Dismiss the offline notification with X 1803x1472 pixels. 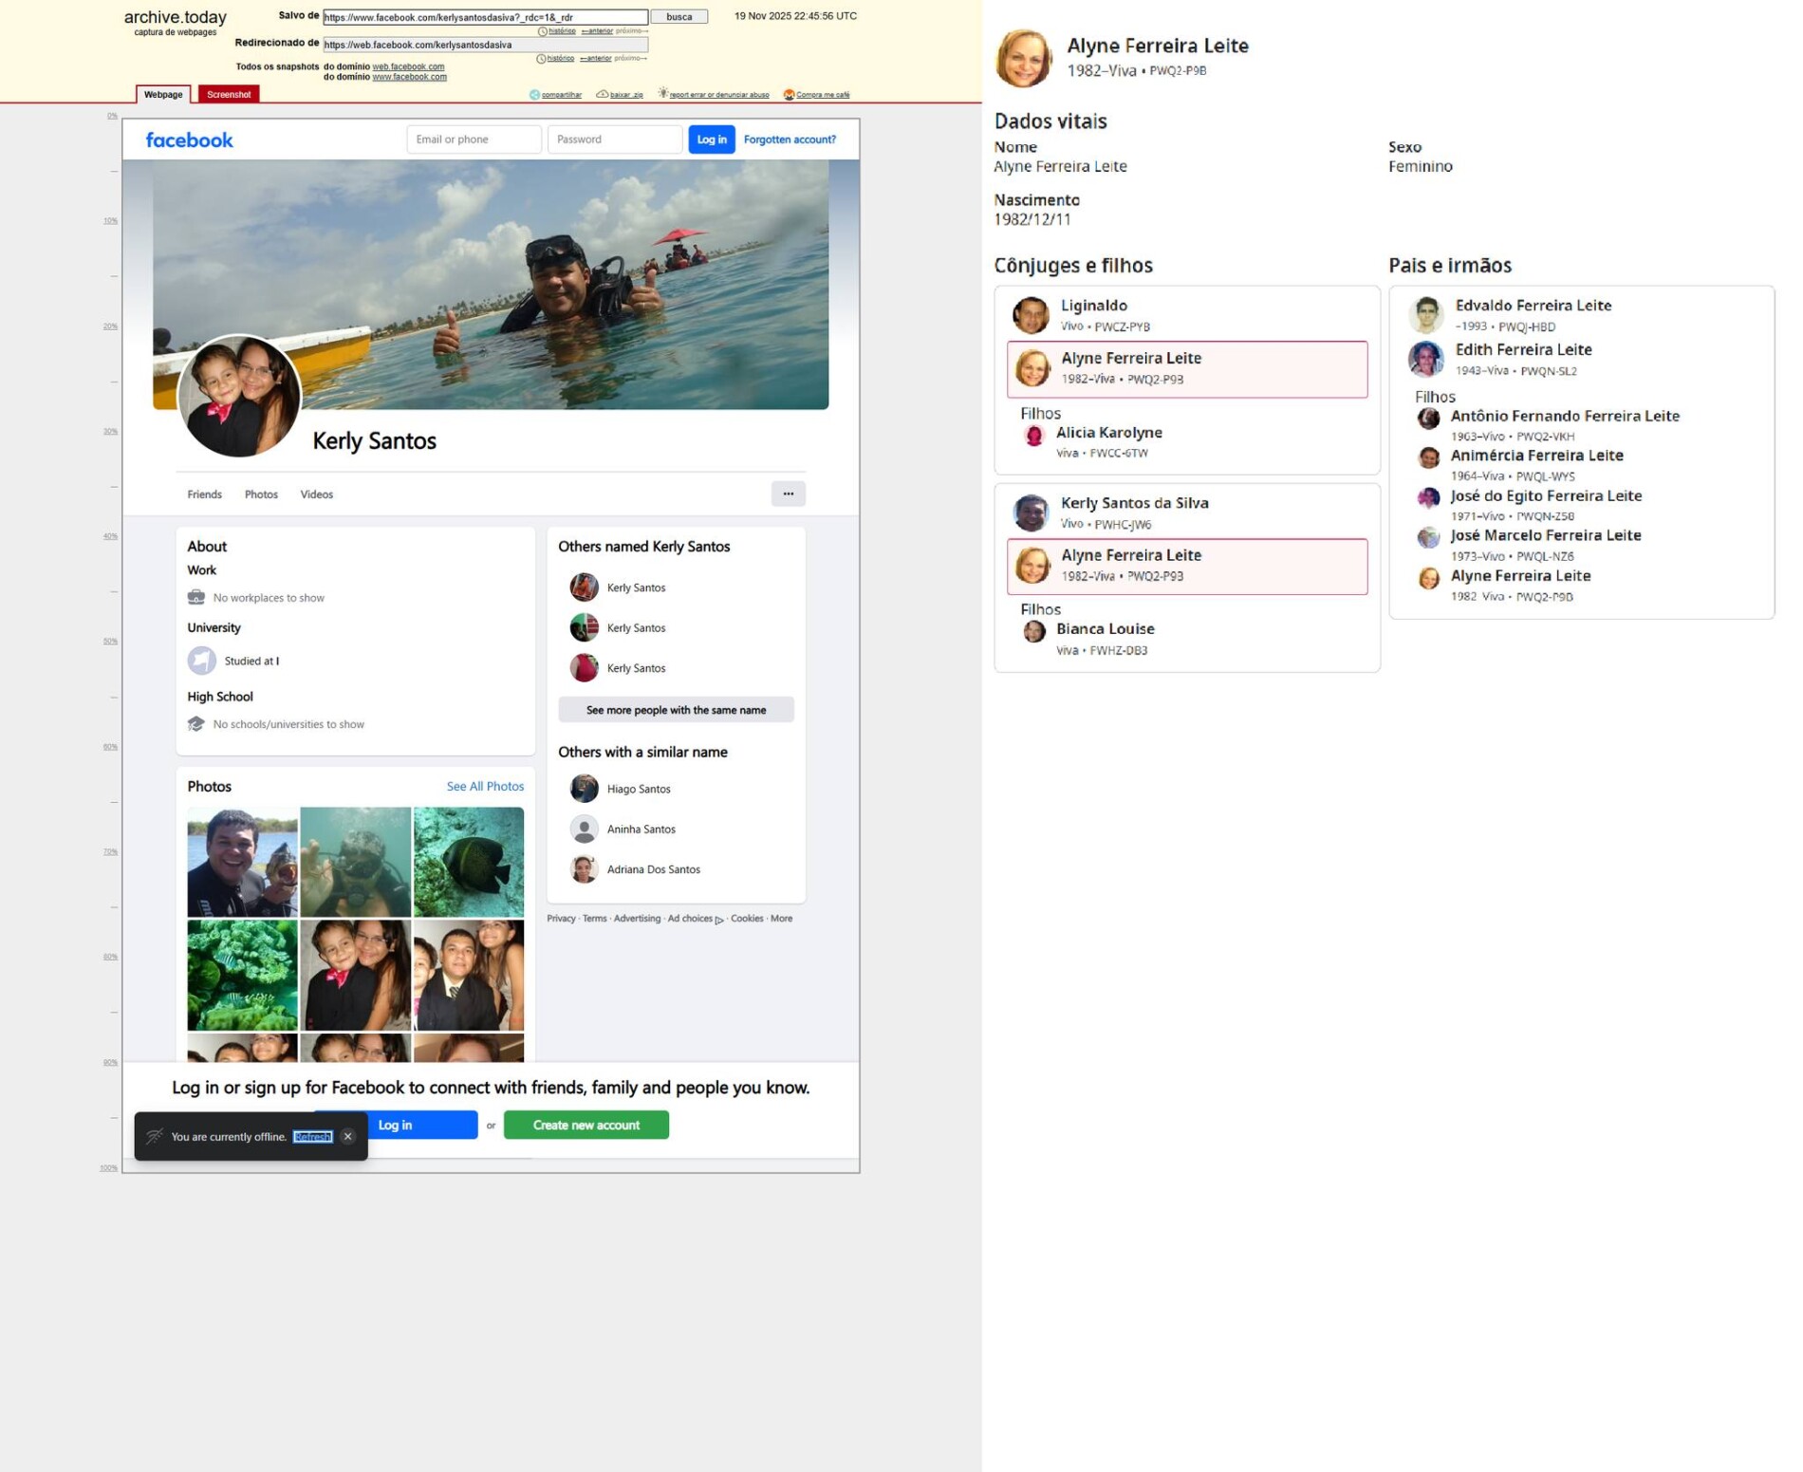(348, 1136)
